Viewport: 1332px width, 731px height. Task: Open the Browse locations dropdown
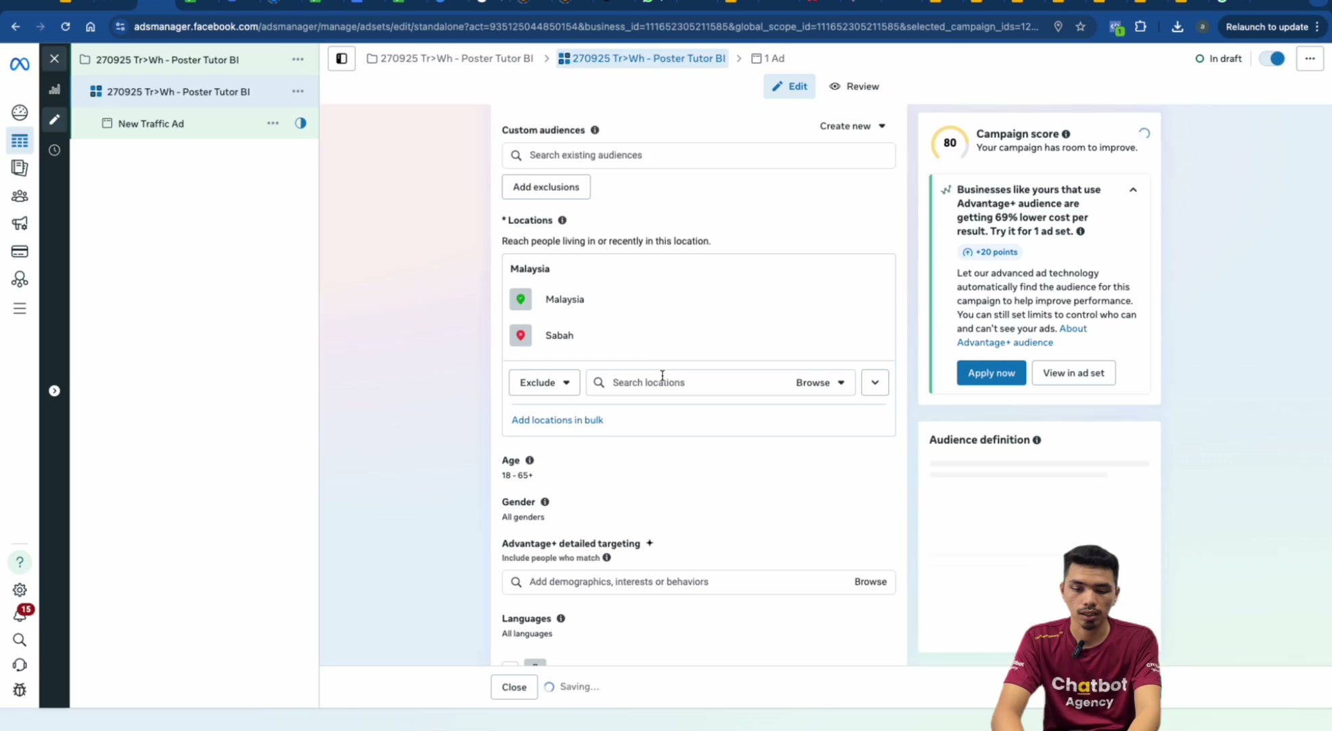click(820, 382)
